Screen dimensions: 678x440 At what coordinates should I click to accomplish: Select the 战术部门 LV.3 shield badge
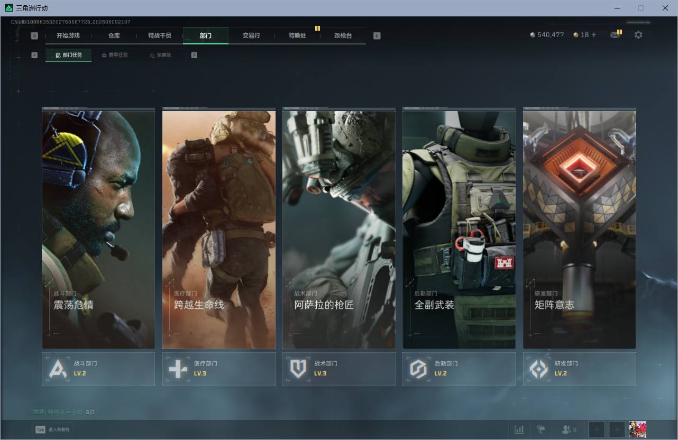(339, 369)
